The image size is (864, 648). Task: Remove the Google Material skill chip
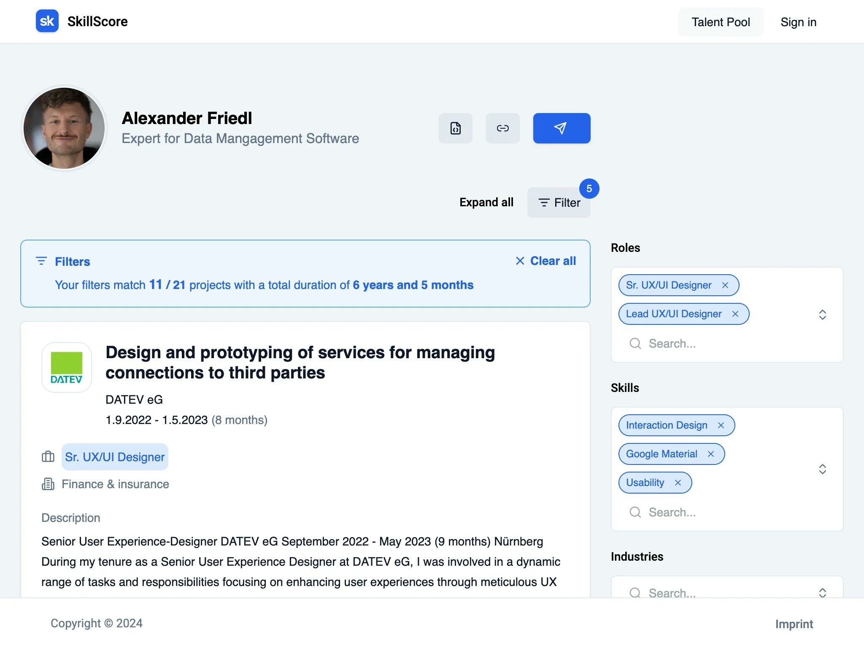[x=711, y=454]
